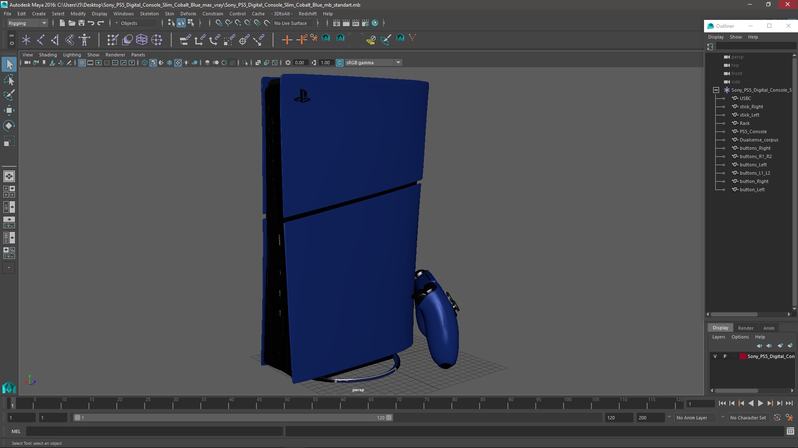Viewport: 798px width, 448px height.
Task: Open Render Settings clapboard icon
Action: (x=365, y=23)
